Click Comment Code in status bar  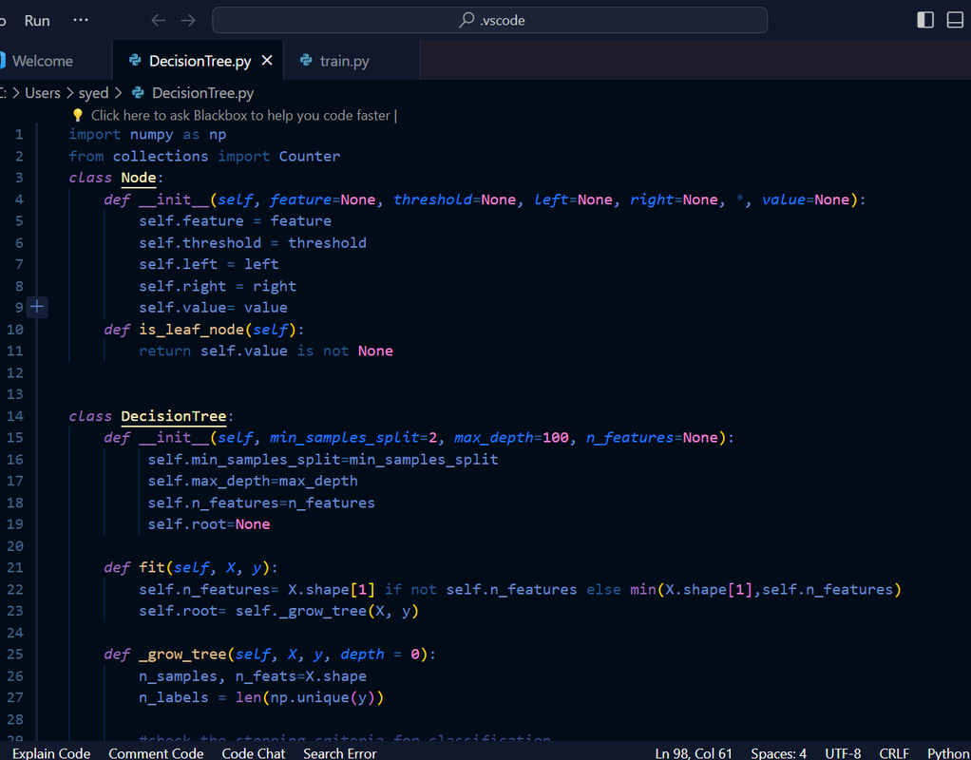click(x=156, y=753)
